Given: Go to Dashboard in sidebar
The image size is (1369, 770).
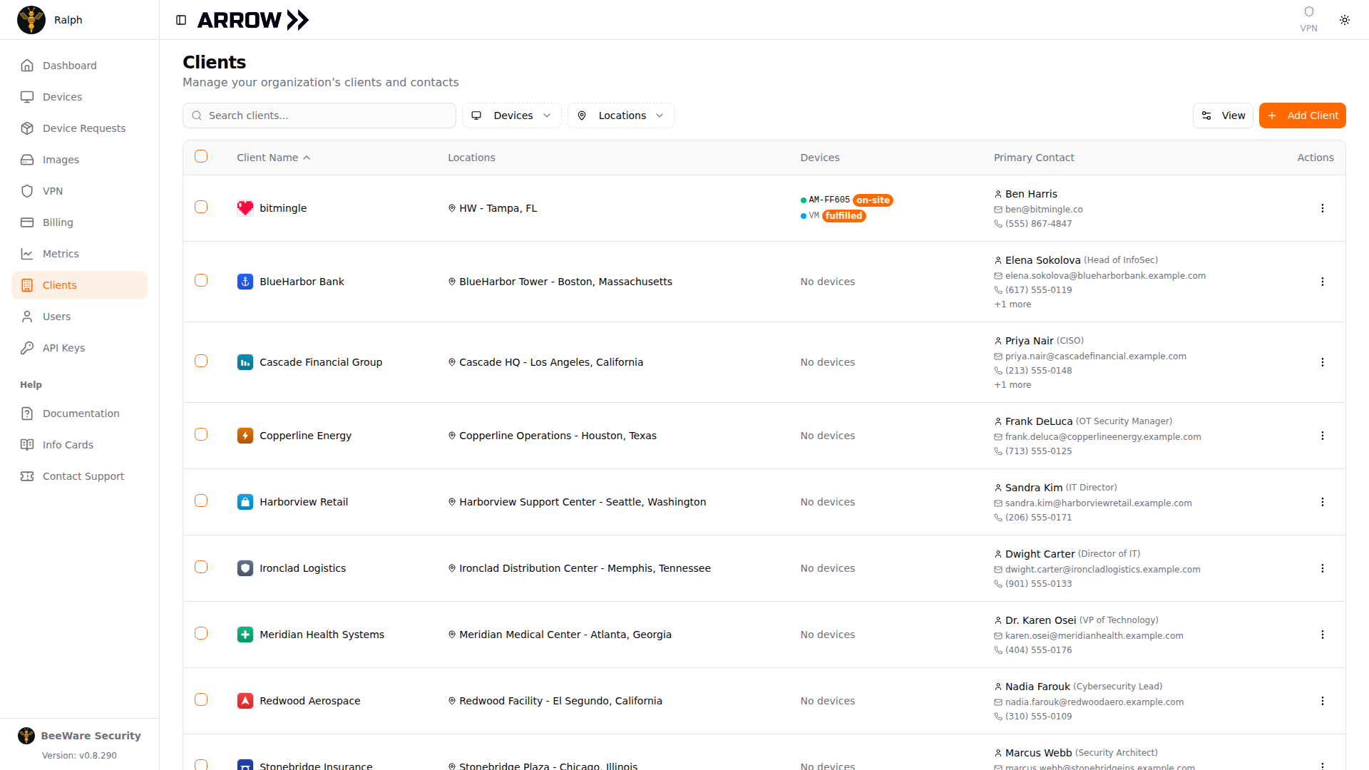Looking at the screenshot, I should tap(80, 66).
